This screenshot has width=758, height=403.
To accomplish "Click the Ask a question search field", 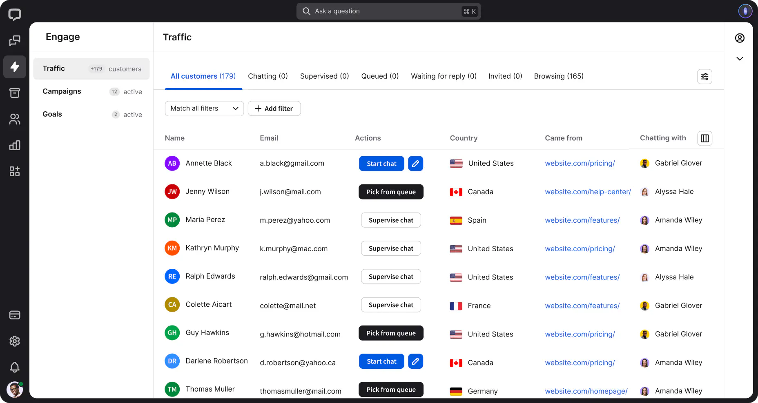I will click(x=388, y=11).
